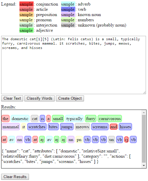
Task: Click the cyan adverb sample swatch
Action: coord(68,4)
